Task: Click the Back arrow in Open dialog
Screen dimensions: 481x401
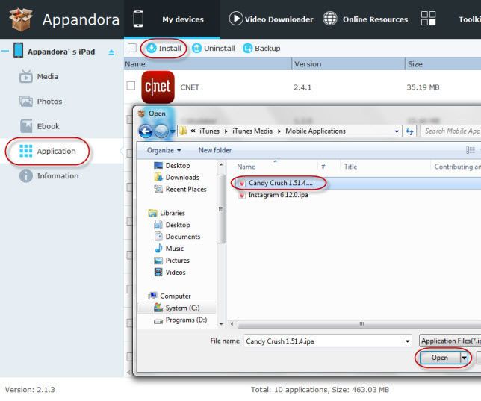Action: tap(146, 131)
